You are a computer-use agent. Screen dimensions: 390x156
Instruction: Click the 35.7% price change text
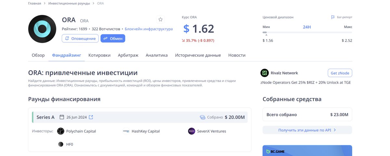191,40
